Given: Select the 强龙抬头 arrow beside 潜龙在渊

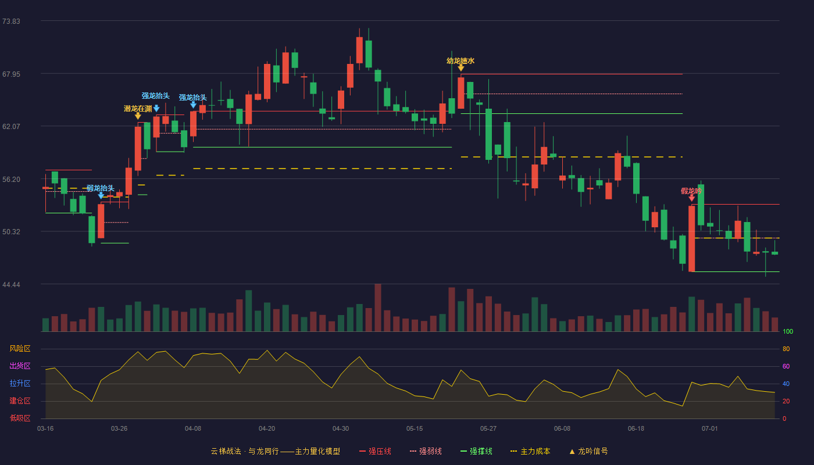Looking at the screenshot, I should point(156,109).
